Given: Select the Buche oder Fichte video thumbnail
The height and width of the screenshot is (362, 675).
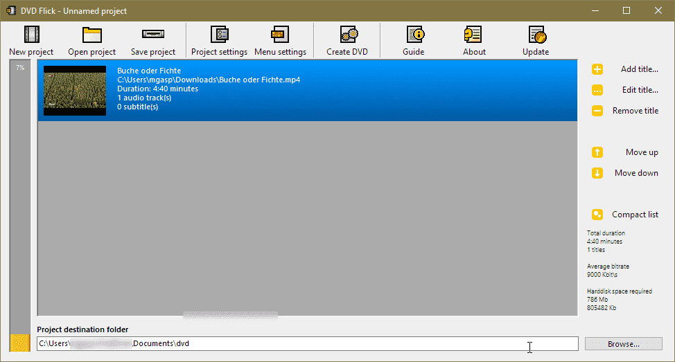Looking at the screenshot, I should 75,91.
